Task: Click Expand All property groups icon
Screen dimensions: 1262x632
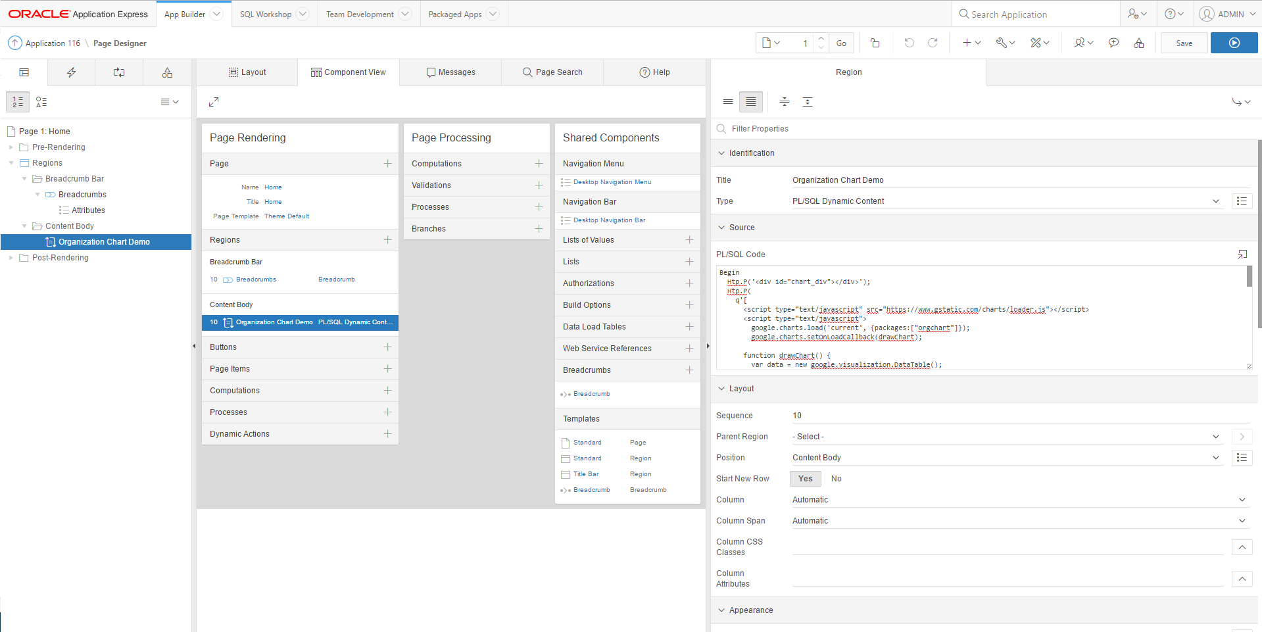Action: (808, 102)
